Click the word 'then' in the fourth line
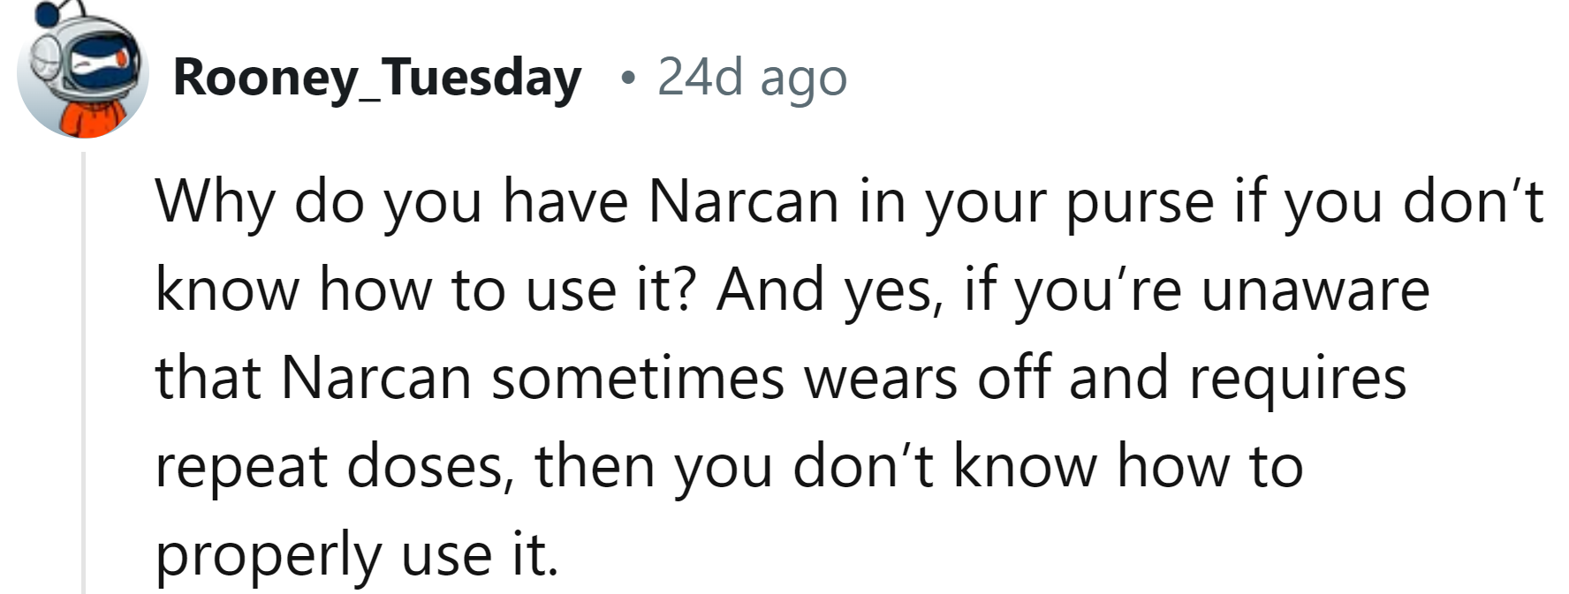1569x594 pixels. pos(594,466)
